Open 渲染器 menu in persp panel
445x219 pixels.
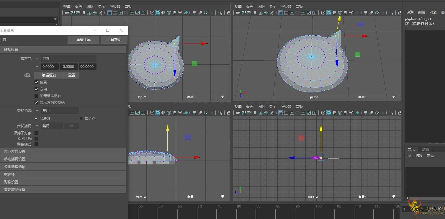coord(286,6)
